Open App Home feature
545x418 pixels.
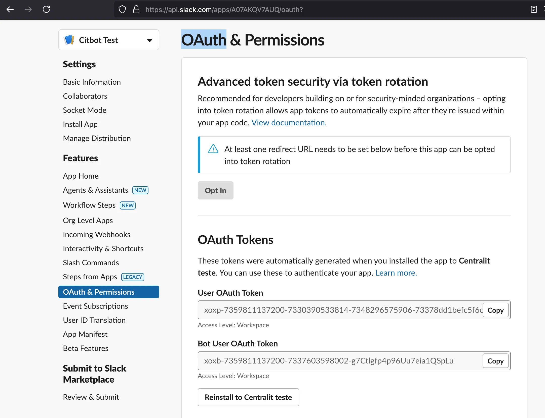point(81,176)
